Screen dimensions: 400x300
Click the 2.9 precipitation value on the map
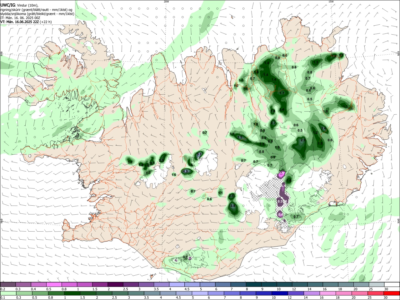click(x=303, y=140)
